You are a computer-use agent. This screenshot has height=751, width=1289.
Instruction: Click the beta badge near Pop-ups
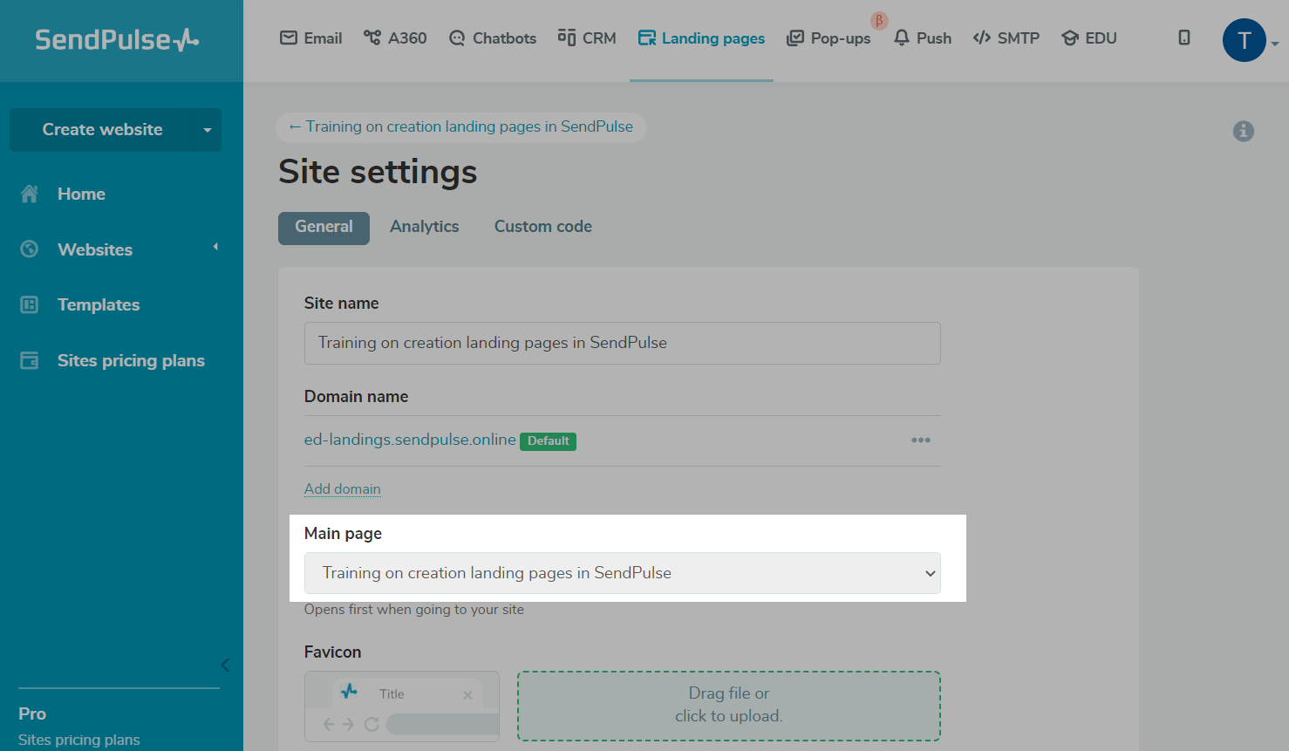[x=879, y=20]
